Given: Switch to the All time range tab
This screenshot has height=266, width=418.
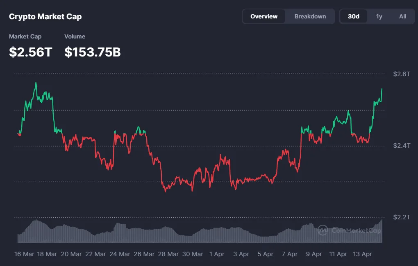Looking at the screenshot, I should [x=402, y=16].
